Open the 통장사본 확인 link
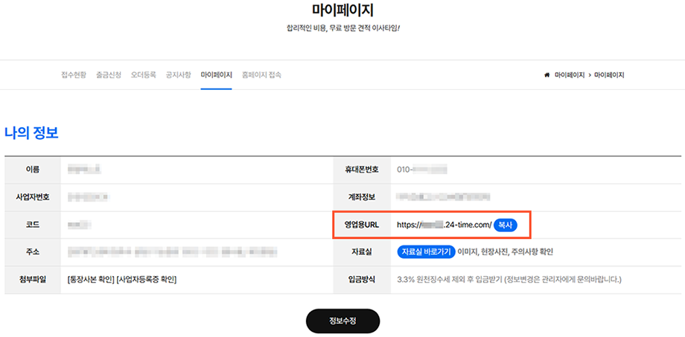 (x=91, y=280)
